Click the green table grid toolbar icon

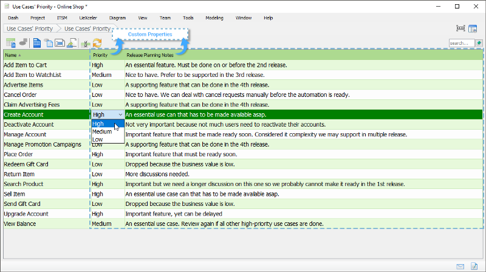tap(10, 43)
